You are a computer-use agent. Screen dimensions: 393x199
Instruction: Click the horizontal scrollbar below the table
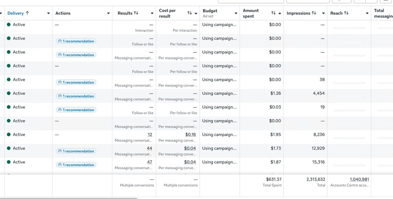69,198
